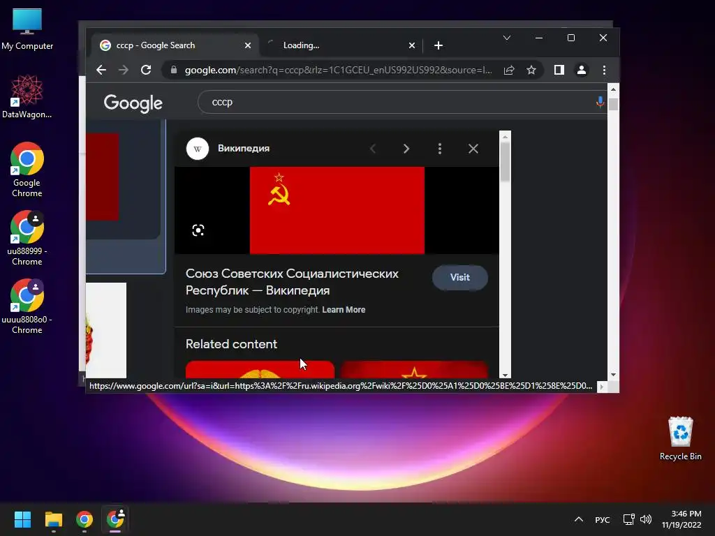
Task: Click the Visit button
Action: pos(459,277)
